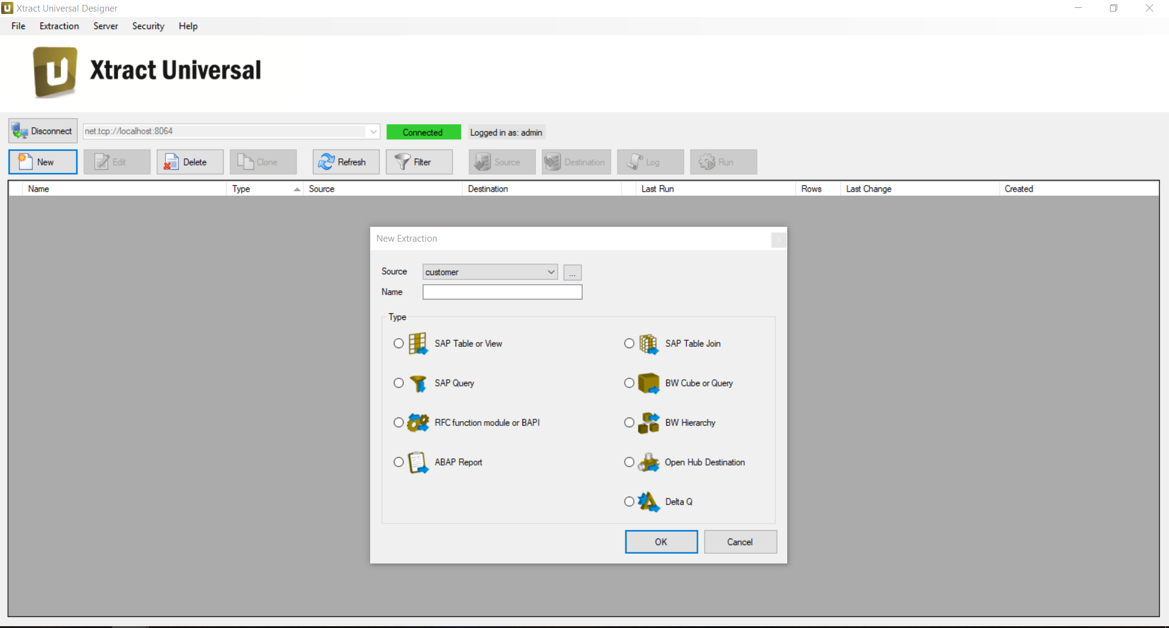
Task: Click the ellipsis button next to Source
Action: pos(572,273)
